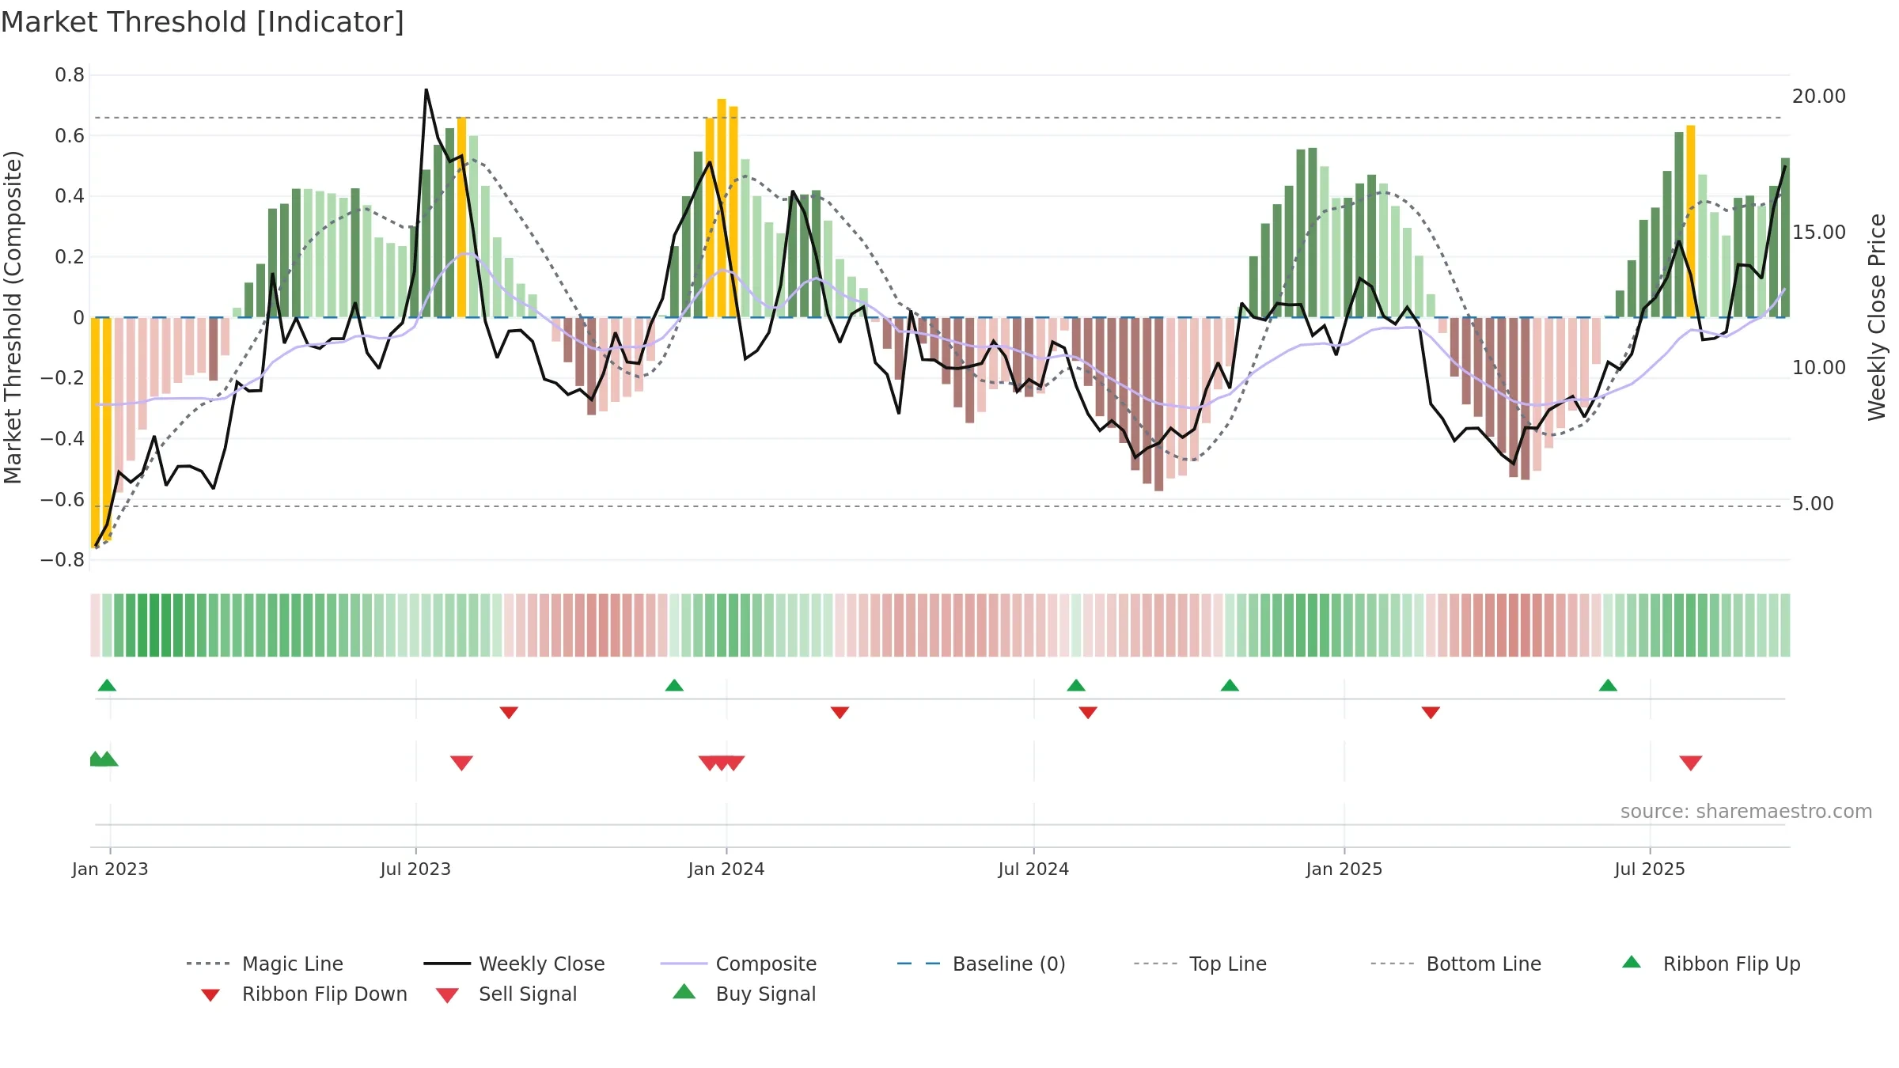Screen dimensions: 1899x1068
Task: Click the 15.00 price axis label
Action: [1819, 233]
